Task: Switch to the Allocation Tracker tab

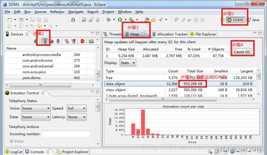Action: pos(170,34)
